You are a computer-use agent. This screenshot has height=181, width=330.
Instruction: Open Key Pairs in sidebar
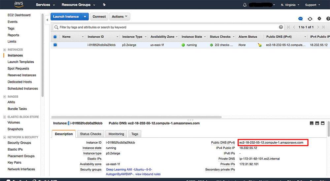[15, 163]
